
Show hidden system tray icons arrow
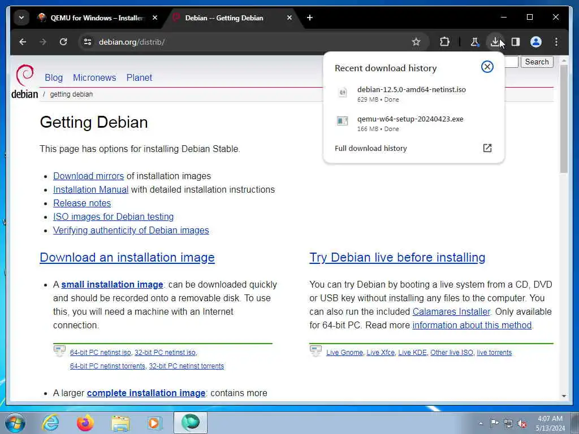tap(481, 423)
